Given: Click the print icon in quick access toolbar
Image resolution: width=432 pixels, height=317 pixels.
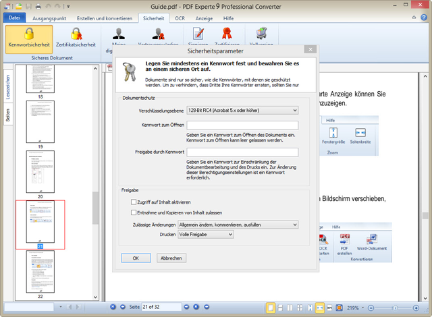Looking at the screenshot, I should tap(38, 6).
